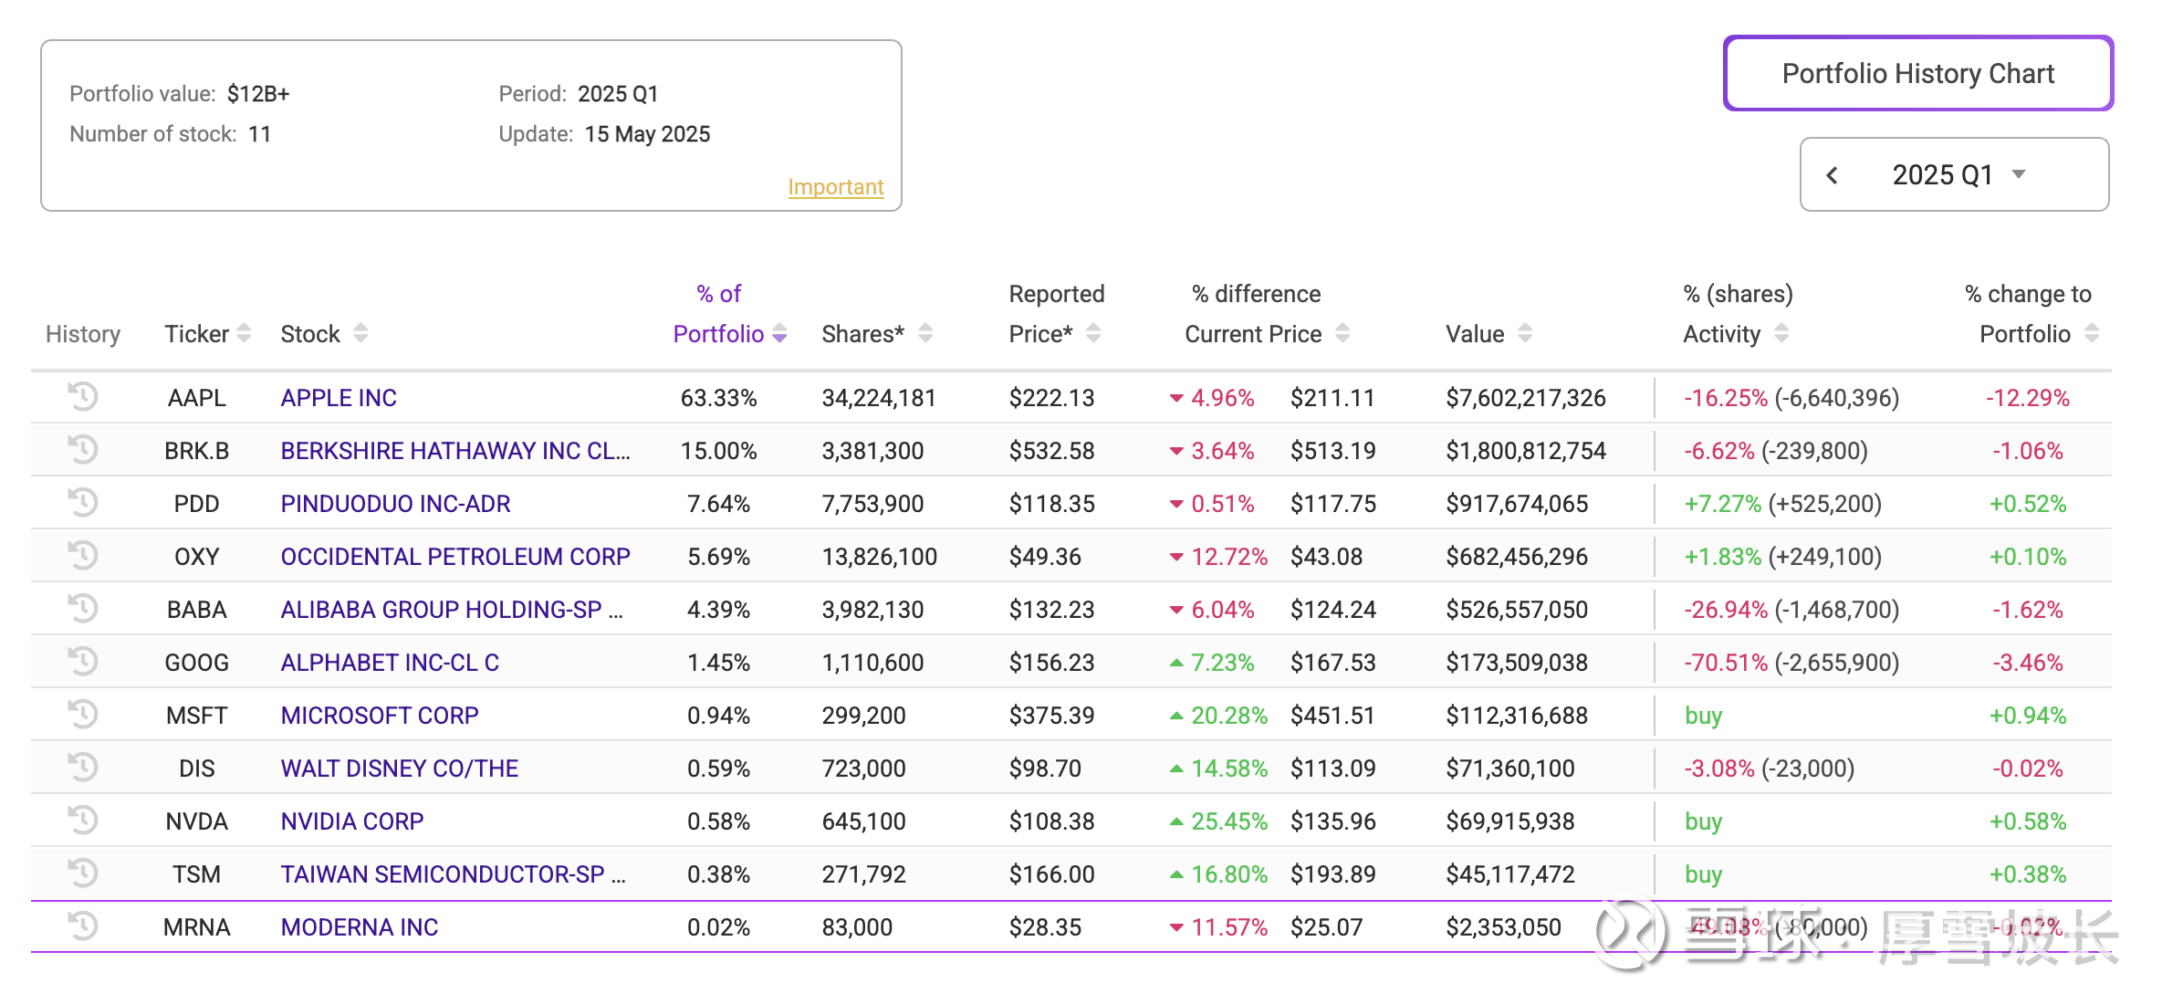Open the history icon for AAPL row

82,396
